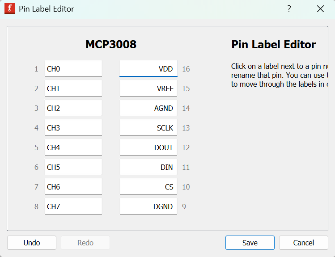Click the Fritzing app icon in title bar

10,9
